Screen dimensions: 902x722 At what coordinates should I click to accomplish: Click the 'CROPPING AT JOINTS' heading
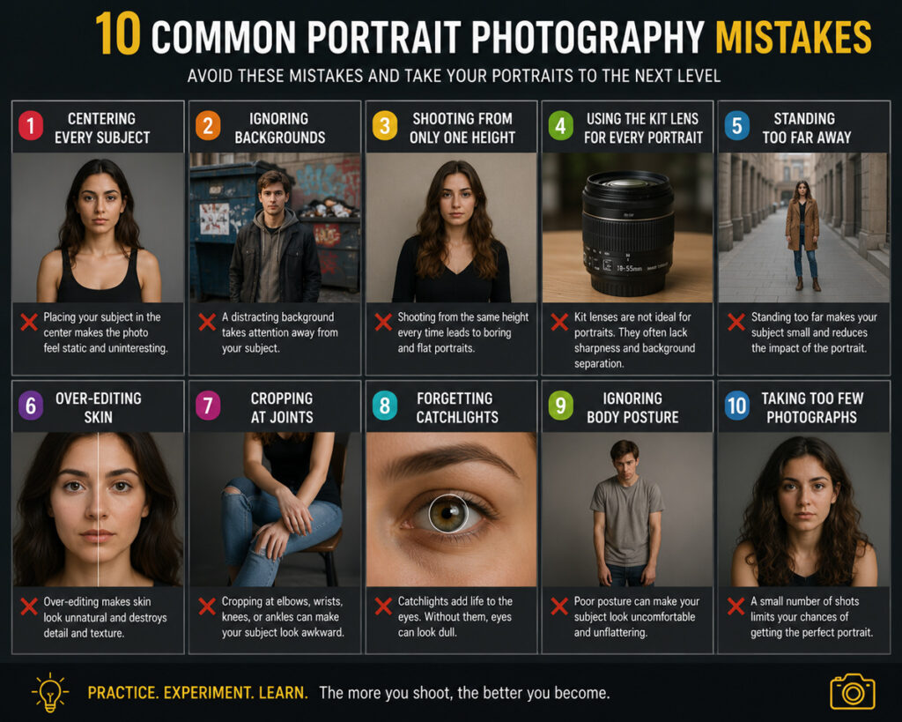point(282,407)
